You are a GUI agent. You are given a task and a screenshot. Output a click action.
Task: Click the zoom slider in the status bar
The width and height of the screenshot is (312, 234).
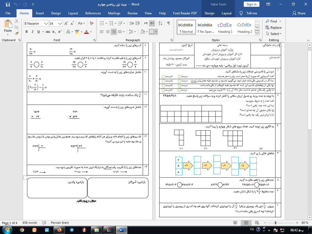pos(275,223)
